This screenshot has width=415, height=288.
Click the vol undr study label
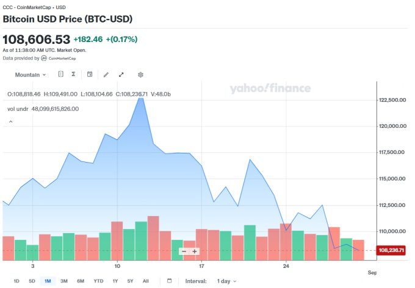[17, 109]
